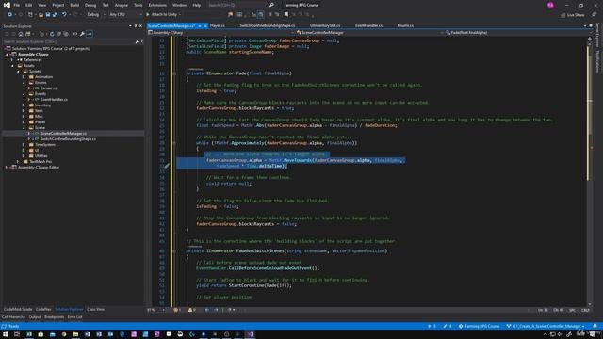The width and height of the screenshot is (603, 339).
Task: Click the search magnifier icon in title bar
Action: coord(271,5)
